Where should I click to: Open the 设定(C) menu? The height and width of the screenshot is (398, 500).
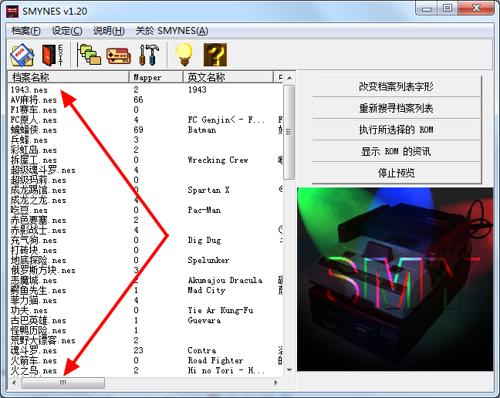pyautogui.click(x=67, y=31)
